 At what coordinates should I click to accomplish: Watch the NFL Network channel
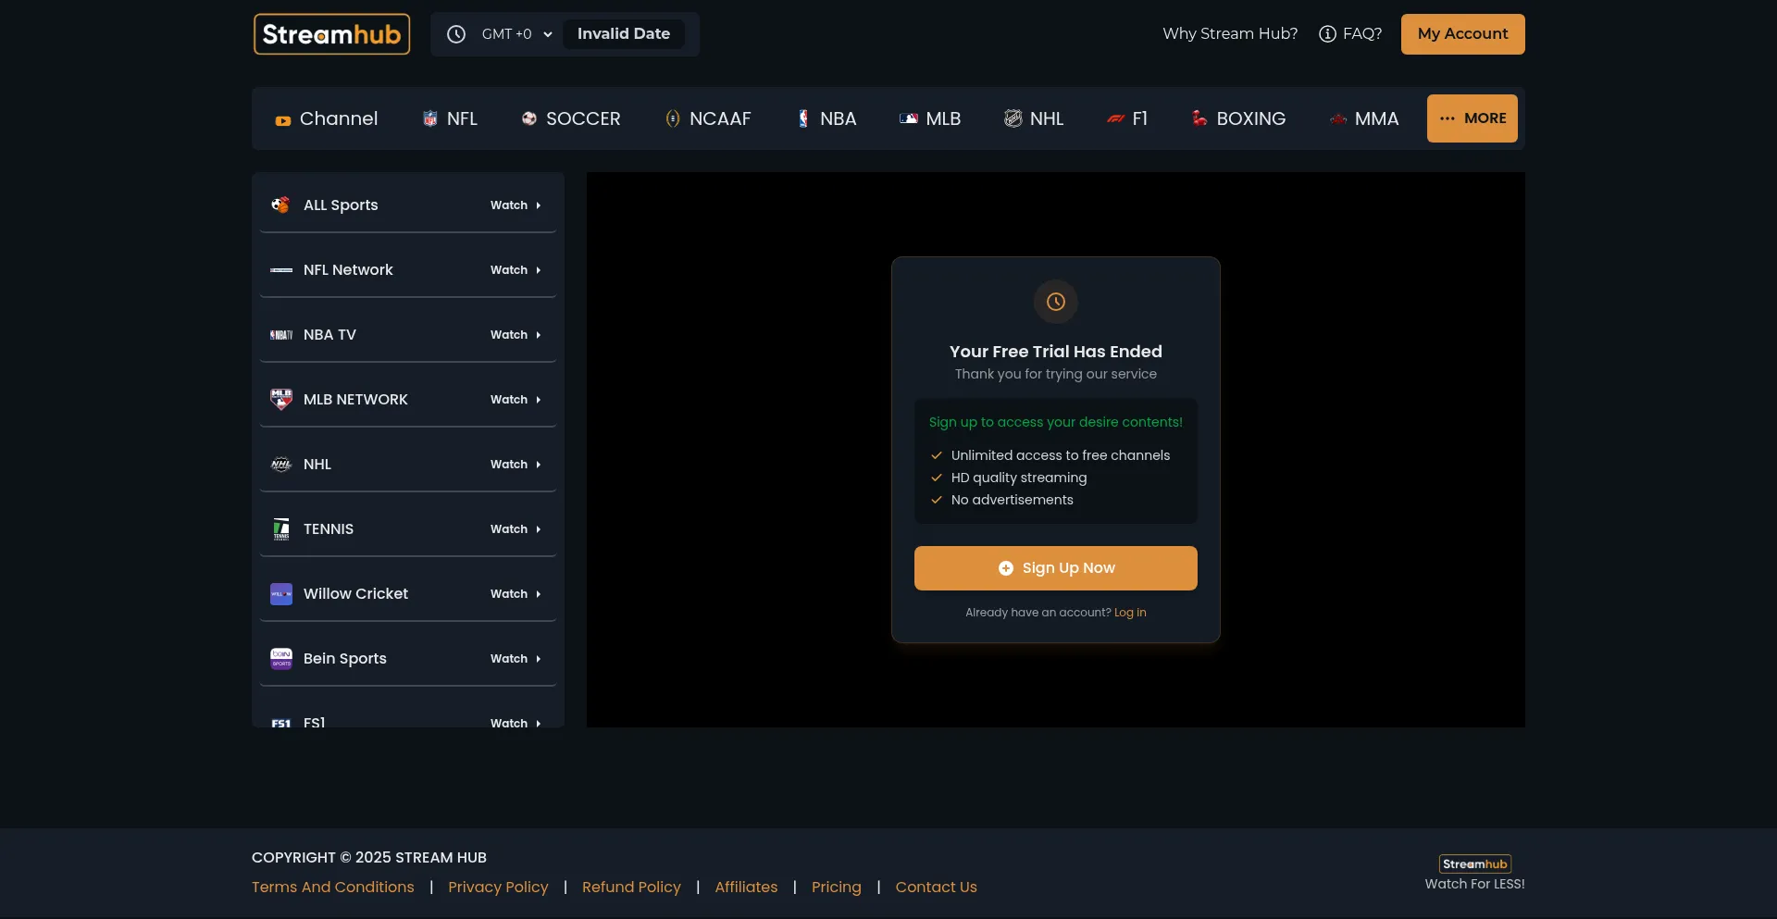(x=516, y=270)
